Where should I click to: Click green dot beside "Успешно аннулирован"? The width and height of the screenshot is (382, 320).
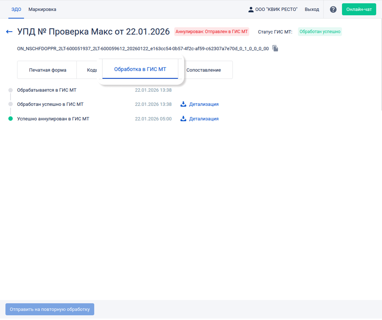pos(11,119)
